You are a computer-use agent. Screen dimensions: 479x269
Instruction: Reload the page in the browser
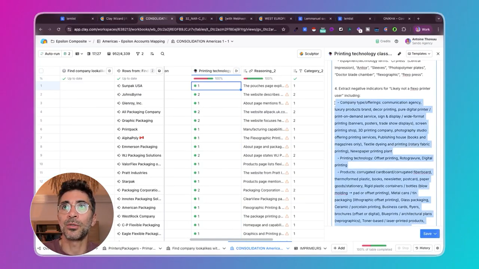pyautogui.click(x=59, y=29)
